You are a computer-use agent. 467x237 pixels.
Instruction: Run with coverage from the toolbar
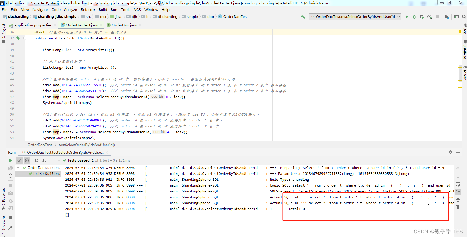[422, 17]
